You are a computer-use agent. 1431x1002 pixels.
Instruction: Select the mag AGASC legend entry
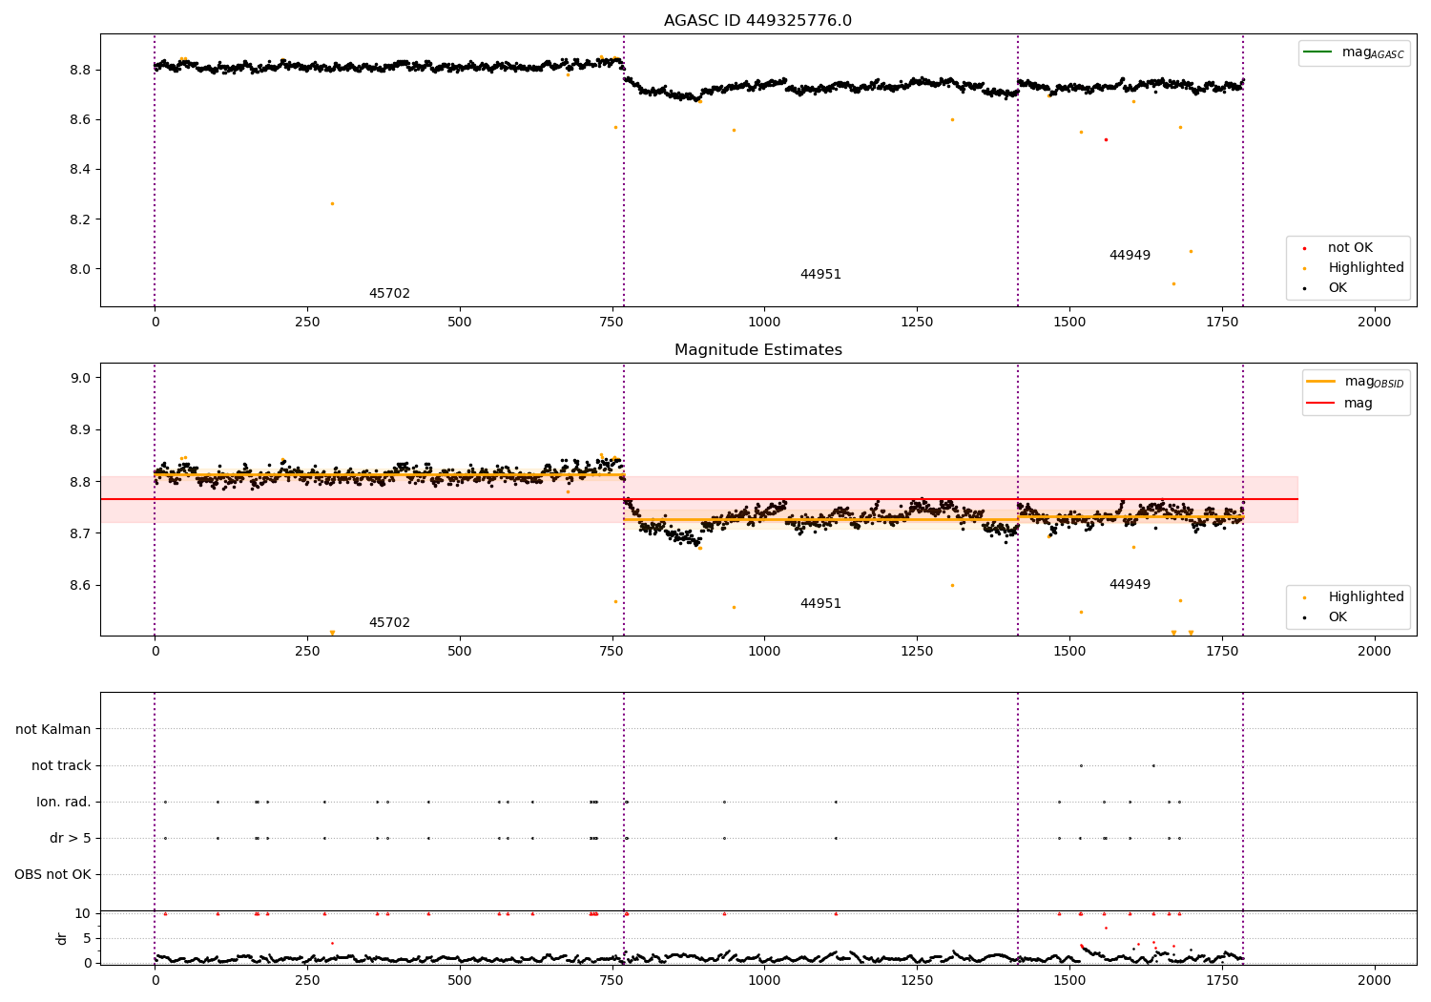pyautogui.click(x=1354, y=52)
